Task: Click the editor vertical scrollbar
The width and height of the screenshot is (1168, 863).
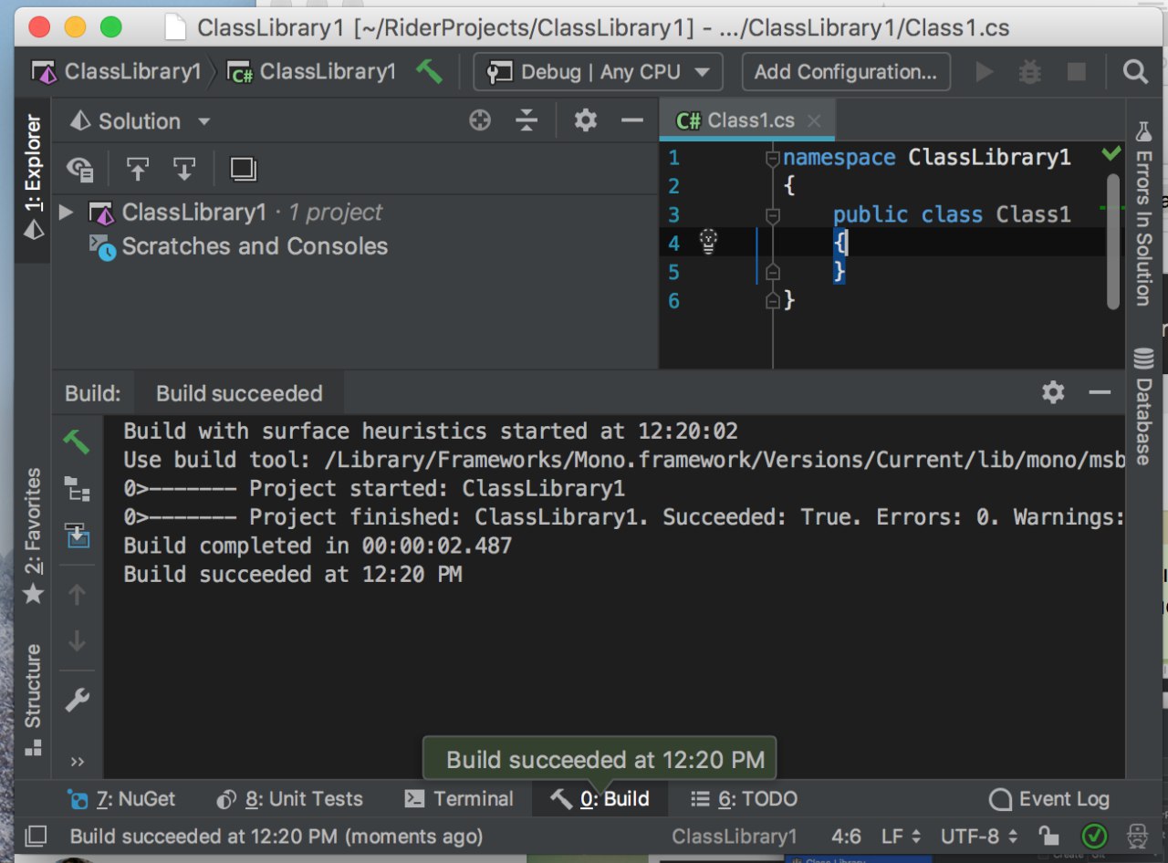Action: [x=1112, y=242]
